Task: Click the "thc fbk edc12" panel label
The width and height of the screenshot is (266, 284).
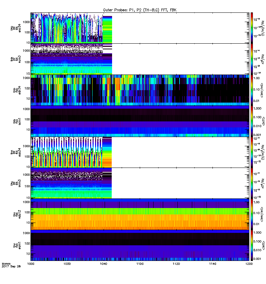Action: pos(17,214)
